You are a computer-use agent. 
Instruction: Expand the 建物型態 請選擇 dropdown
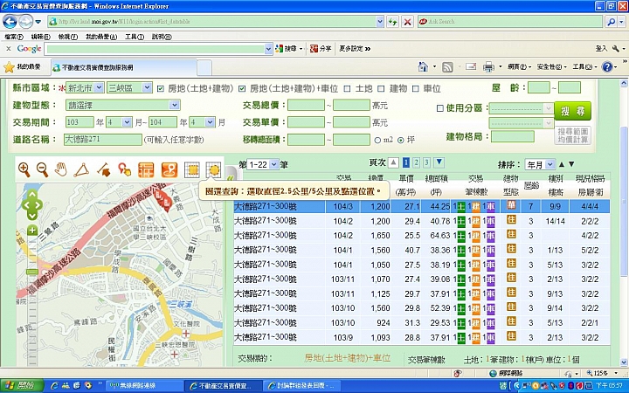click(123, 105)
